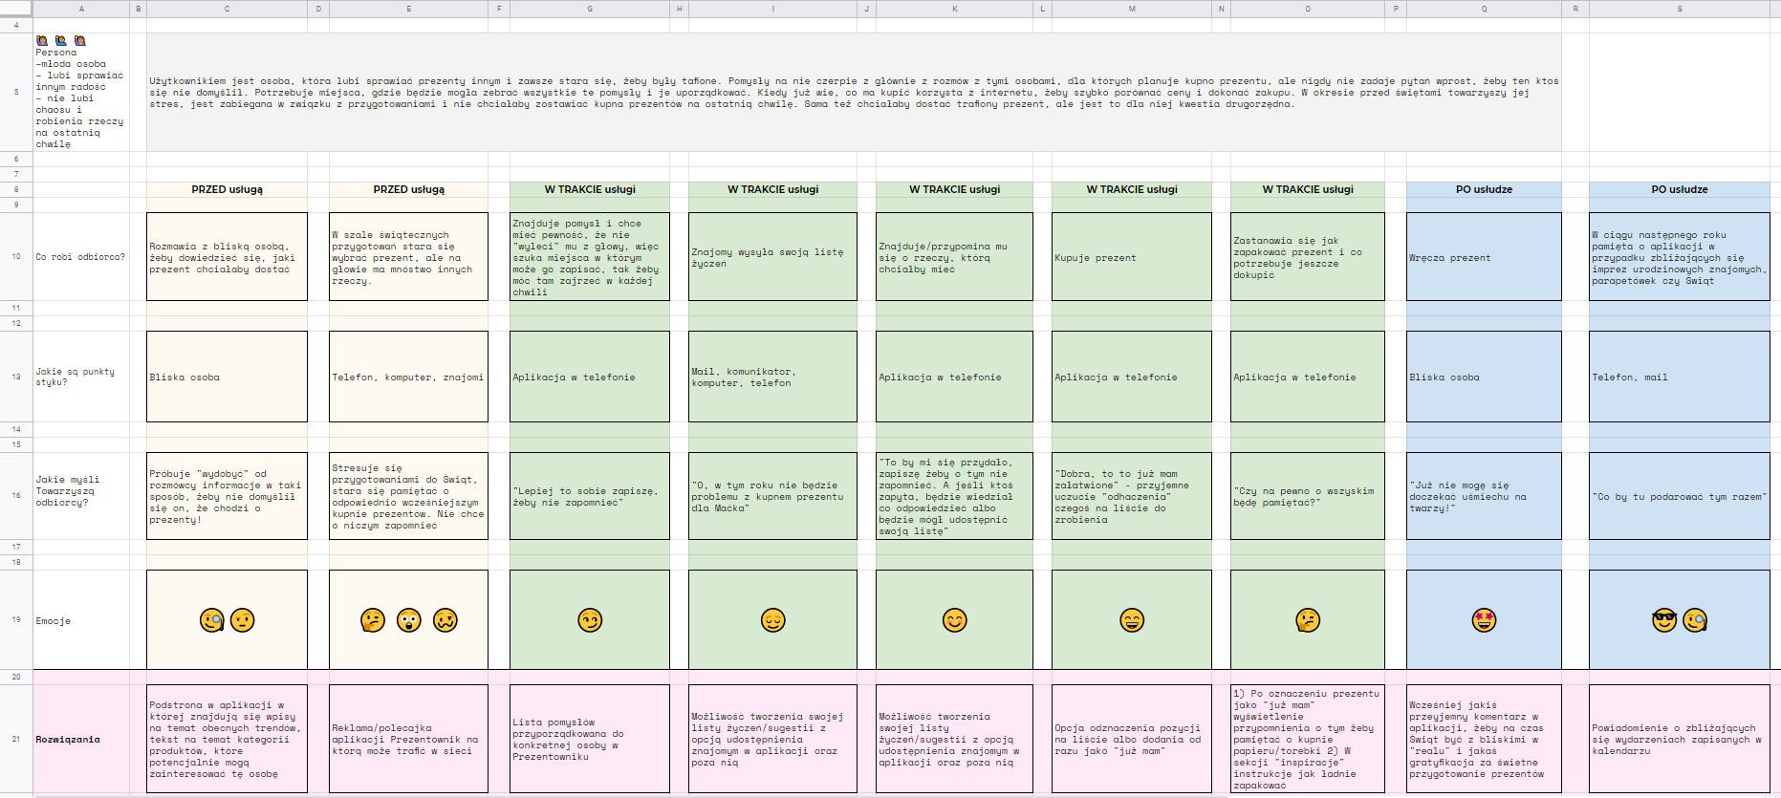Screen dimensions: 1781x798
Task: Click the 'Telefon, komputer, znajomi' cell
Action: [x=408, y=377]
